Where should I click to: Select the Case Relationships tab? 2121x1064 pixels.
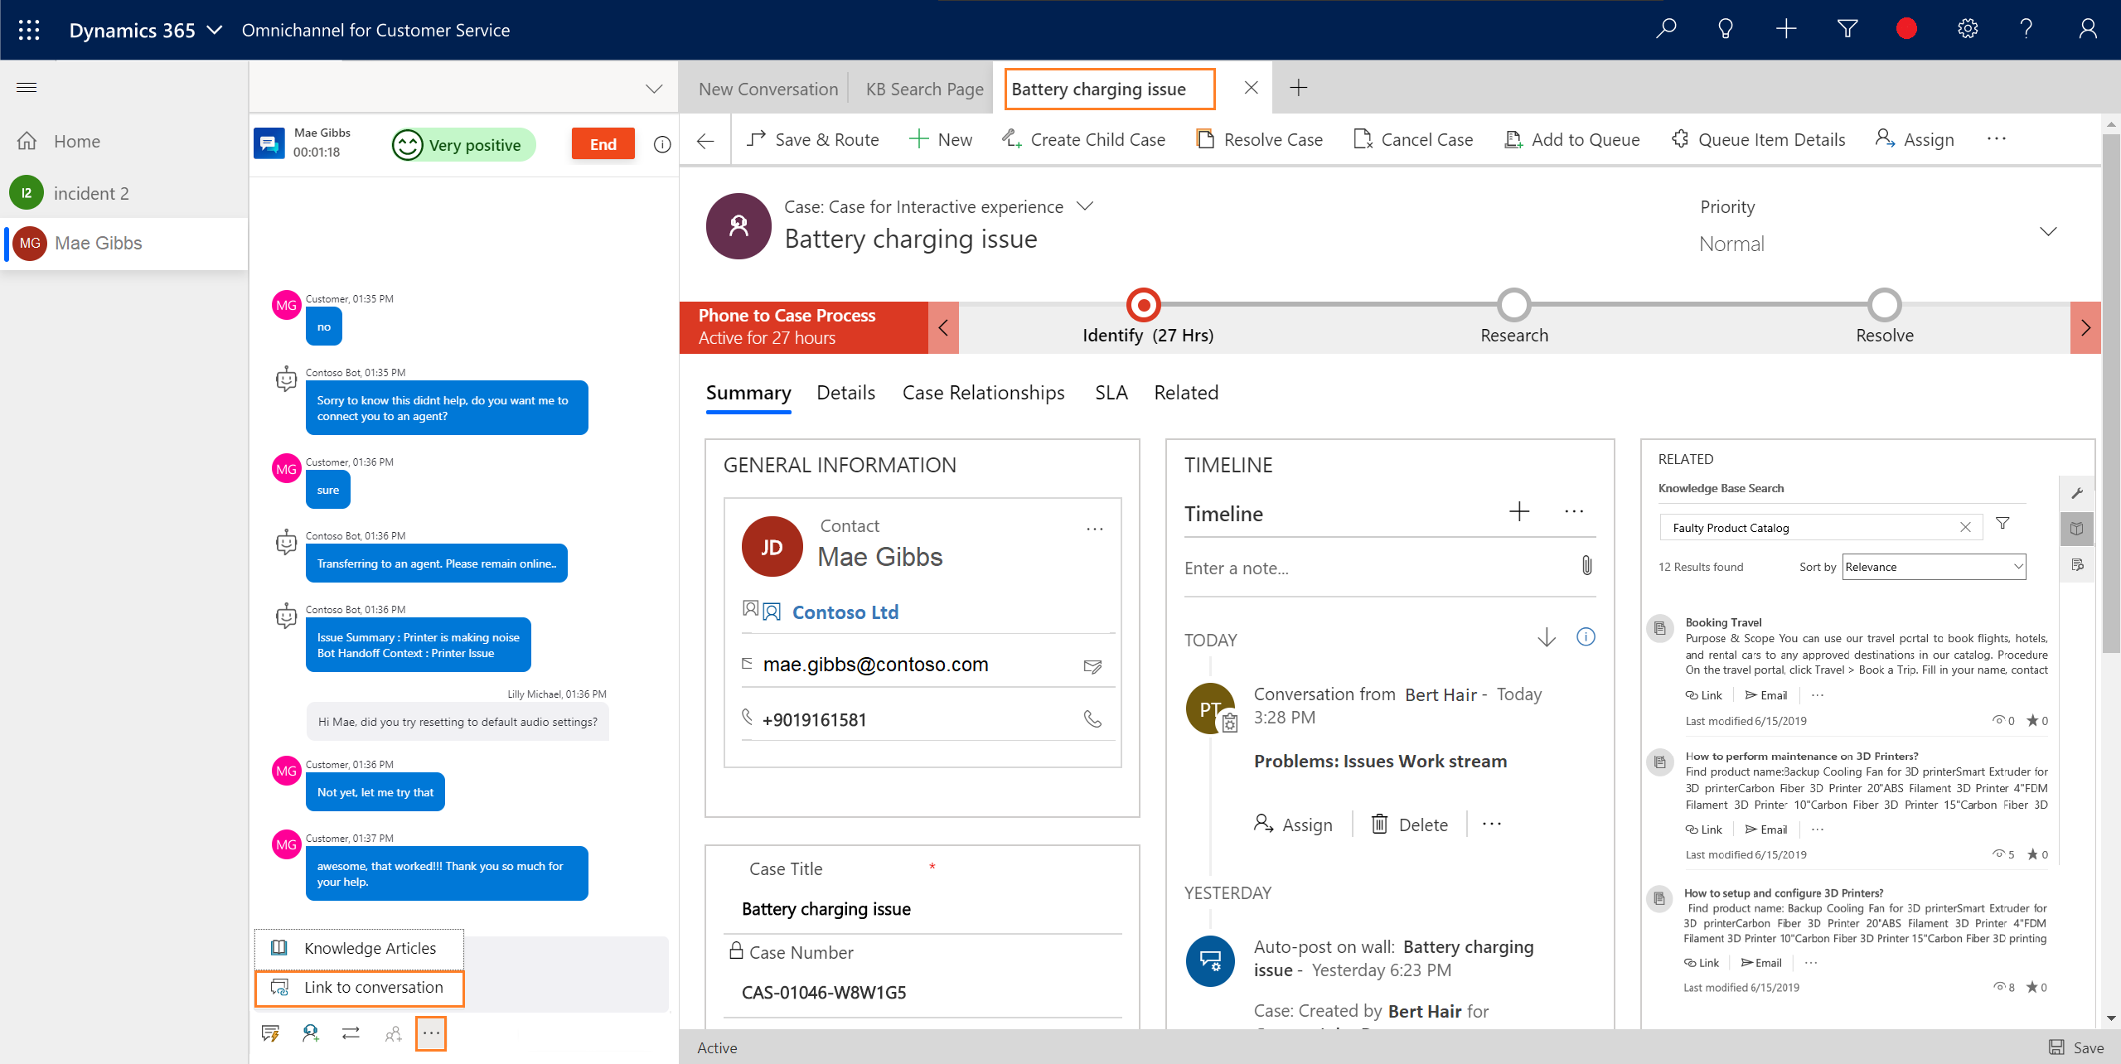click(984, 392)
